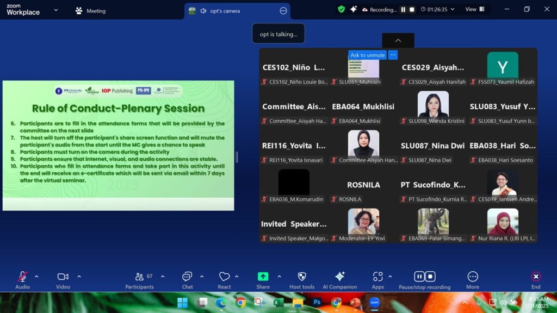Click the green Share screen icon

pos(263,277)
